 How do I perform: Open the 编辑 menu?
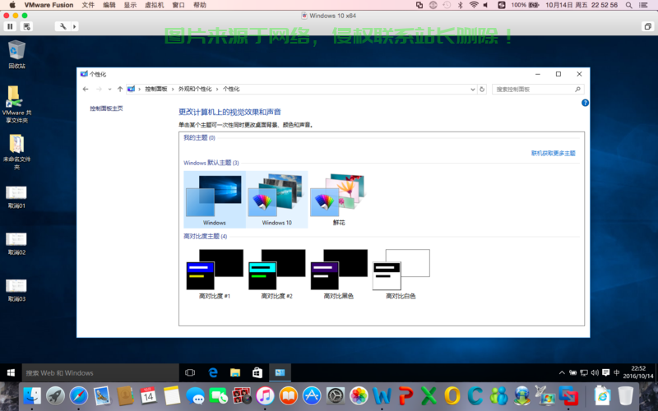[109, 5]
